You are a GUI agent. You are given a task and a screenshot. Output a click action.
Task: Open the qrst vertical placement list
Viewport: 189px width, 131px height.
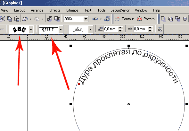49,29
